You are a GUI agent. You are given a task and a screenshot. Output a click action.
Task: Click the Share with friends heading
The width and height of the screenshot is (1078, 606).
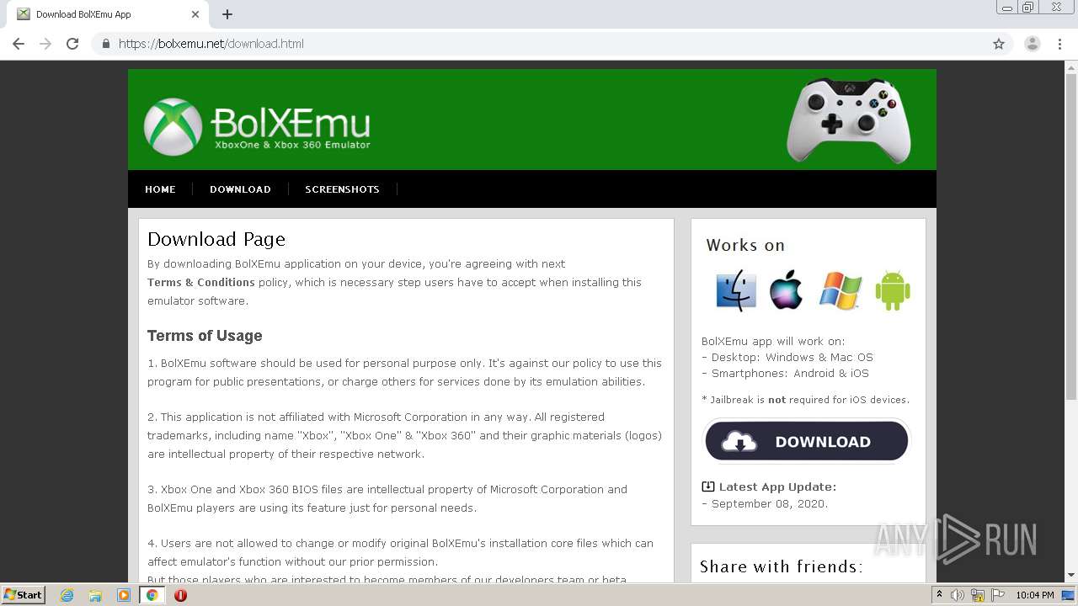tap(781, 566)
